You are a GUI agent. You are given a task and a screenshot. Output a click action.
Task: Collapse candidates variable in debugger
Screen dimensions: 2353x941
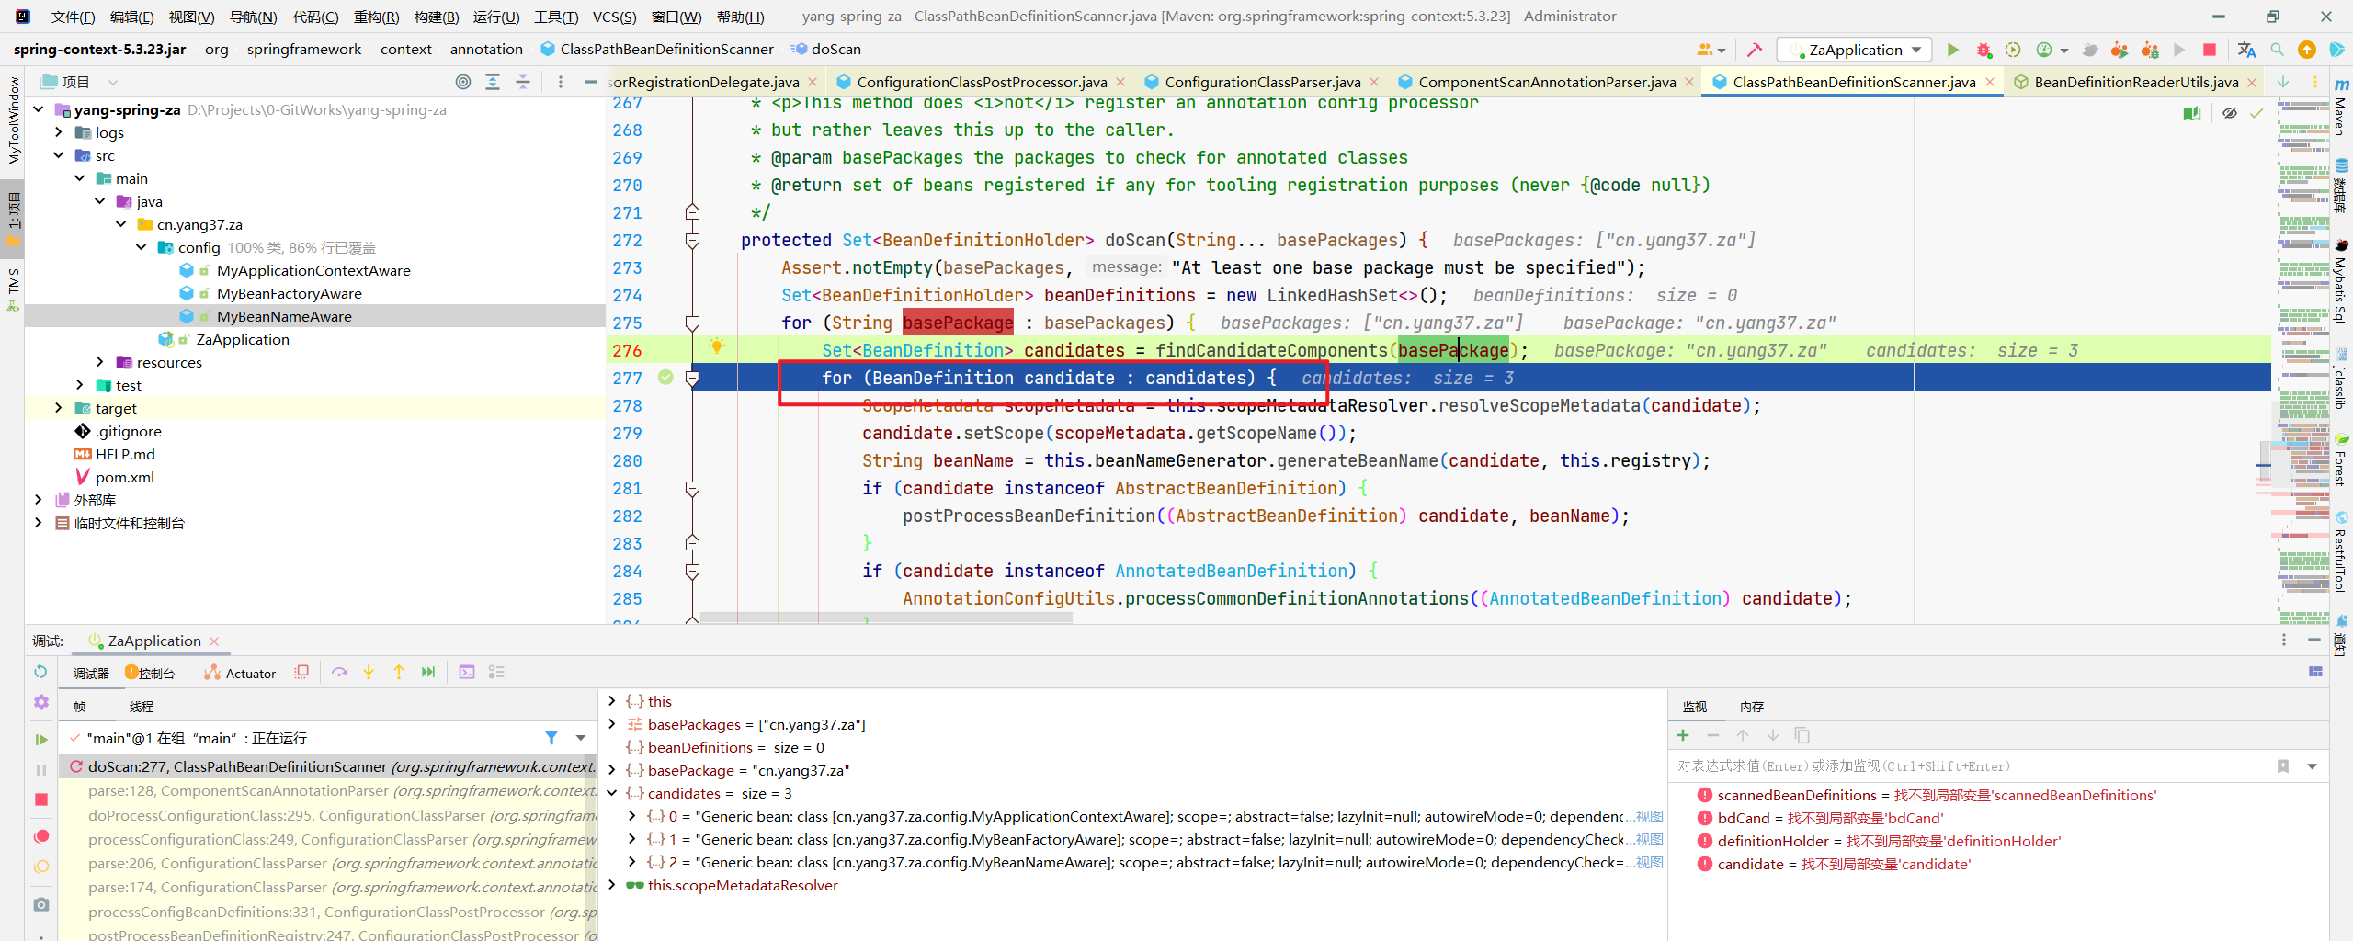(x=612, y=793)
